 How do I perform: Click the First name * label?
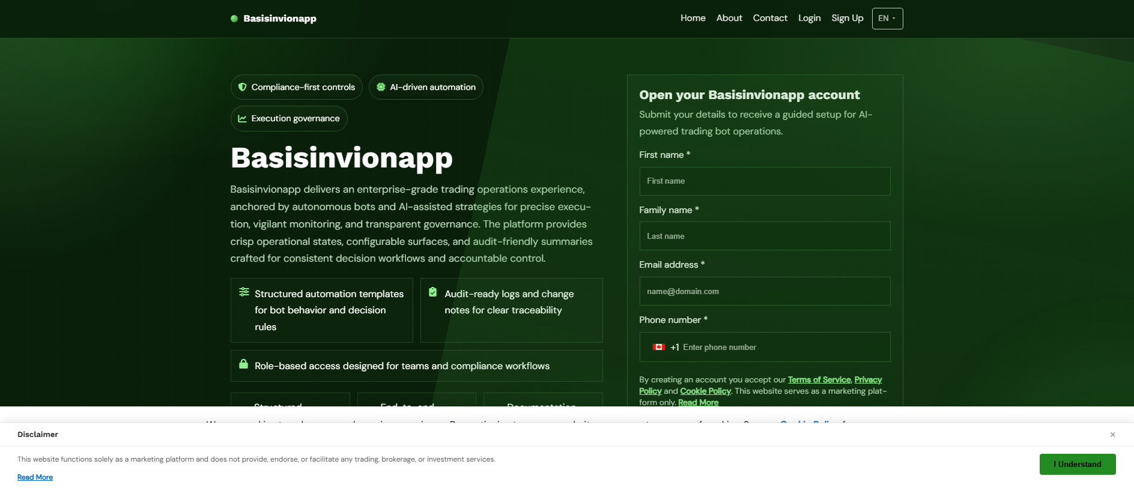pyautogui.click(x=665, y=155)
